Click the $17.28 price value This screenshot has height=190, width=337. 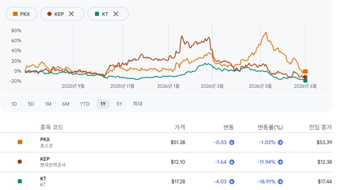point(178,182)
